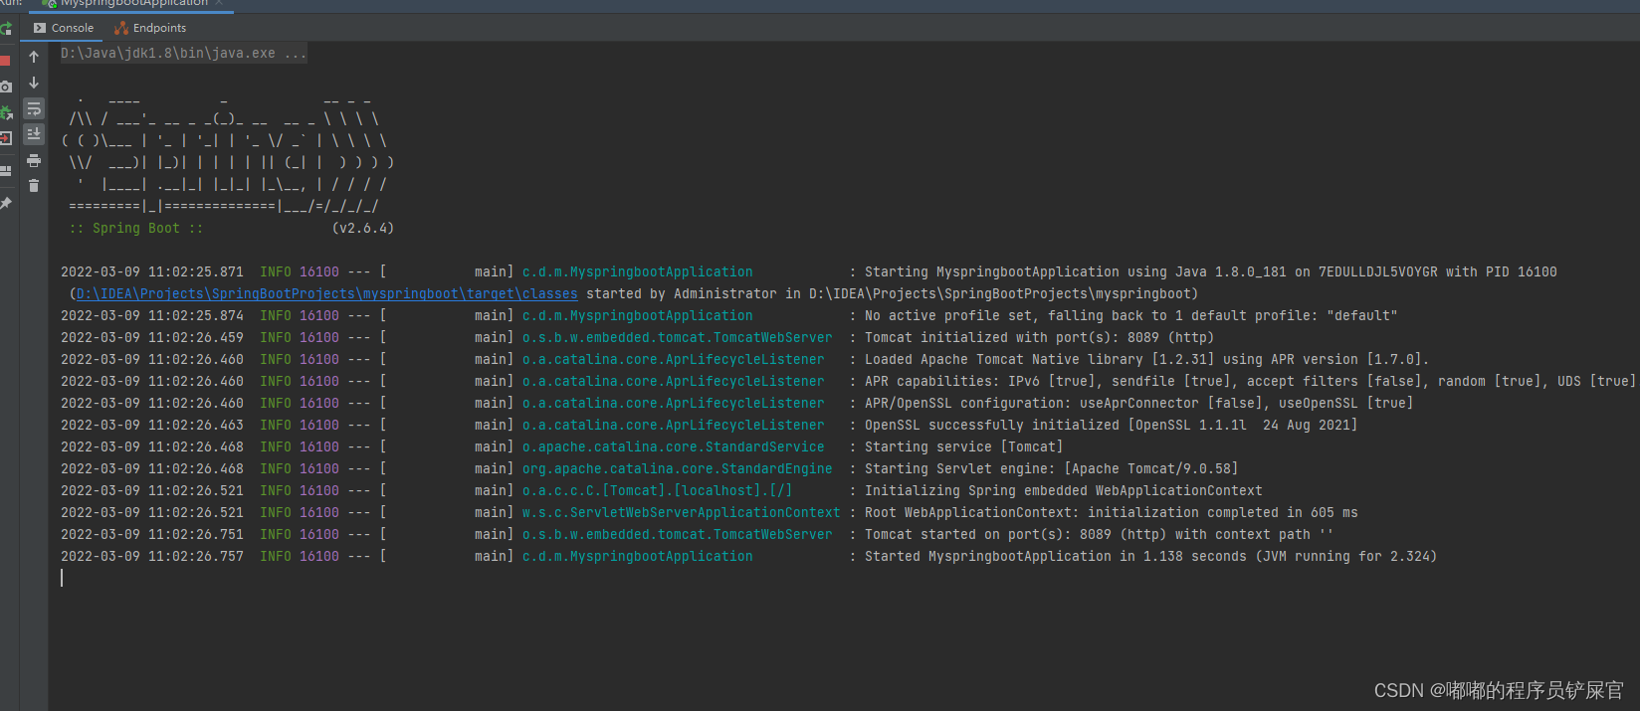The width and height of the screenshot is (1640, 711).
Task: Click 'Initializing Spring embedded WebApplicationContext' message
Action: coord(1063,491)
